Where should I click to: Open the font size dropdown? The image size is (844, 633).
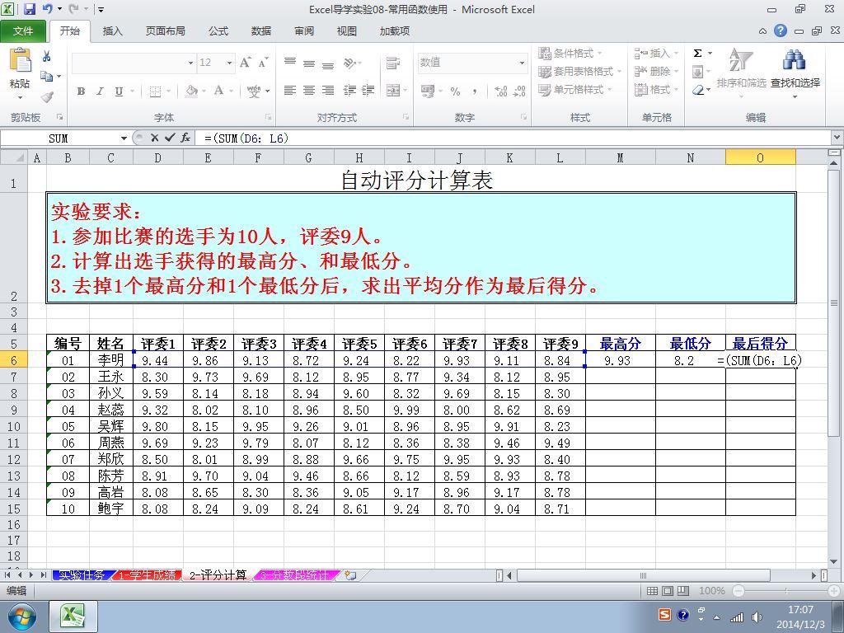point(229,63)
